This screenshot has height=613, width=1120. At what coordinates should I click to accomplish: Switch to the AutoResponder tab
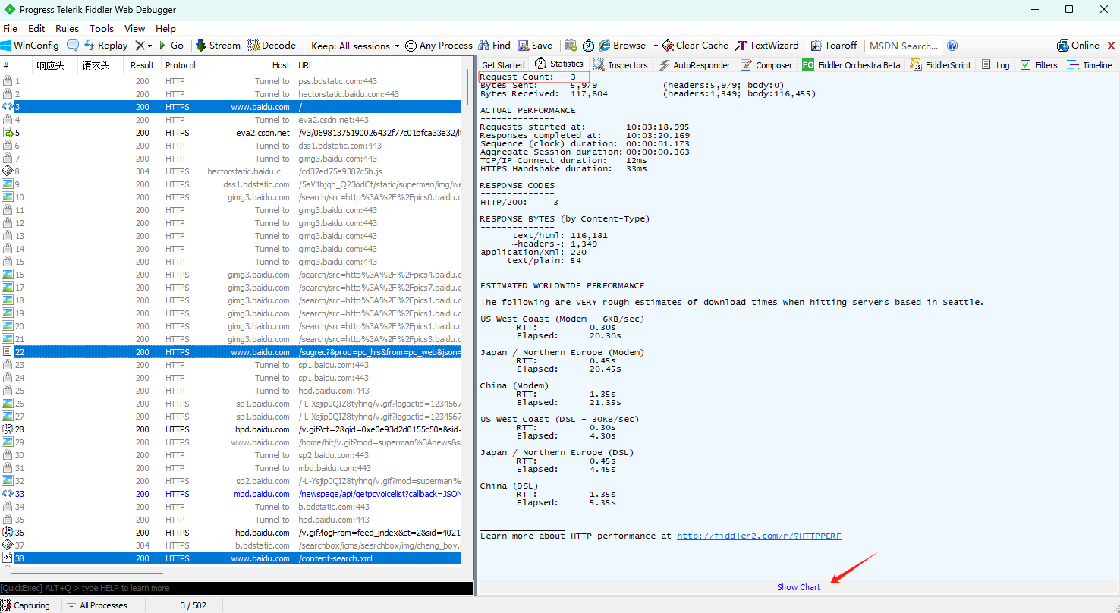(x=694, y=65)
